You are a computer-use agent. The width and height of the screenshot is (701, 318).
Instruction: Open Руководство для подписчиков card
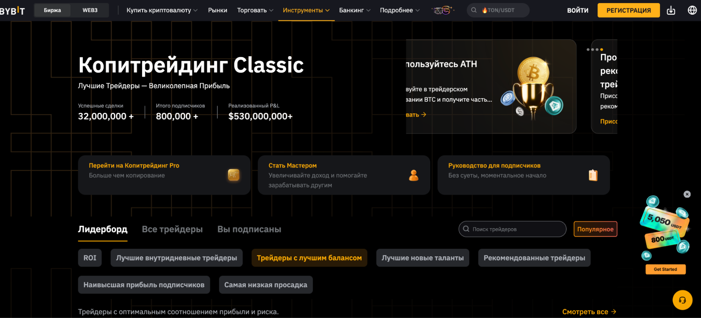(x=524, y=175)
